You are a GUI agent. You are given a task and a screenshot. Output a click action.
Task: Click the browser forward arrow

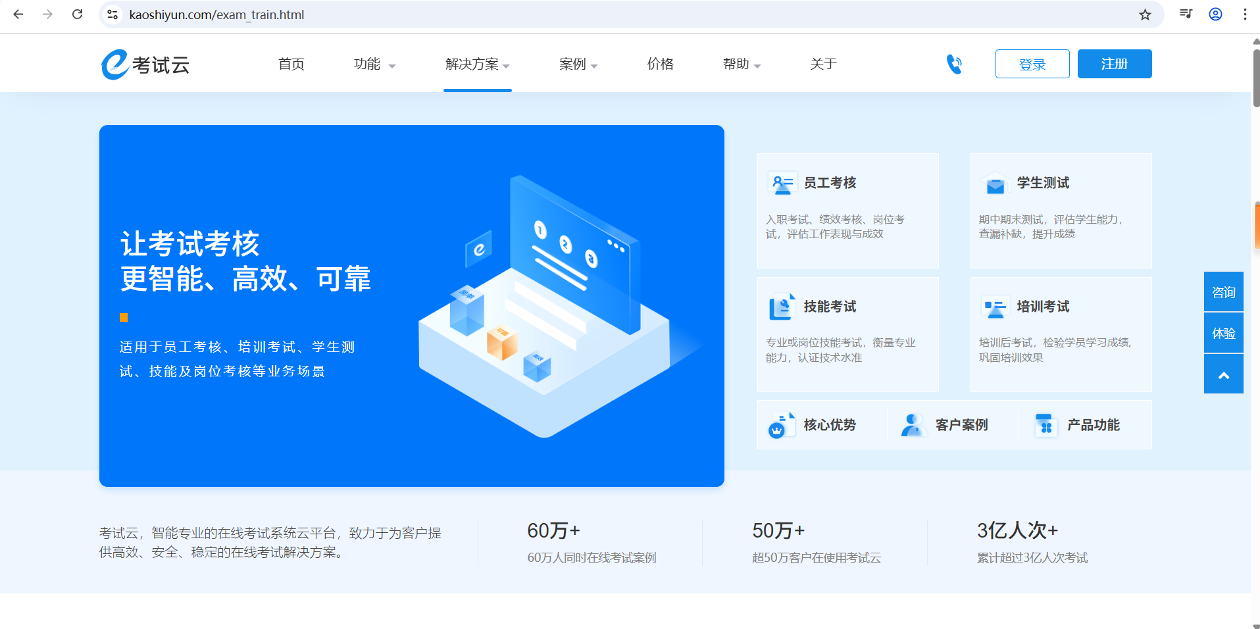[47, 14]
